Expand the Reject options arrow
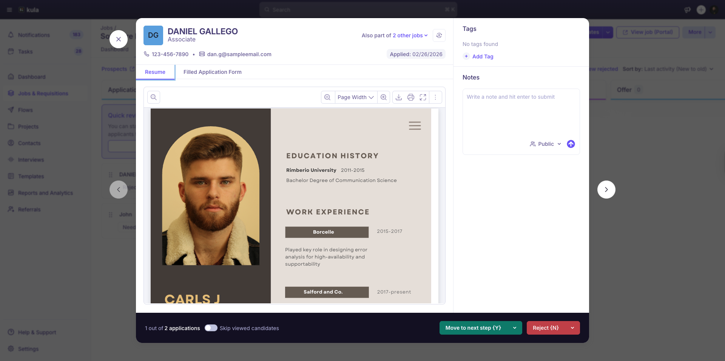This screenshot has width=725, height=361. tap(572, 328)
